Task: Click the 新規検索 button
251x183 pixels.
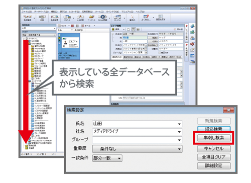Action: pos(214,121)
